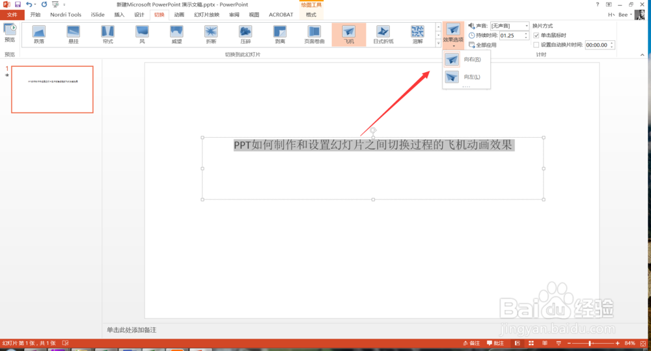Click the redo/repeat icon
The height and width of the screenshot is (351, 651).
coord(44,4)
